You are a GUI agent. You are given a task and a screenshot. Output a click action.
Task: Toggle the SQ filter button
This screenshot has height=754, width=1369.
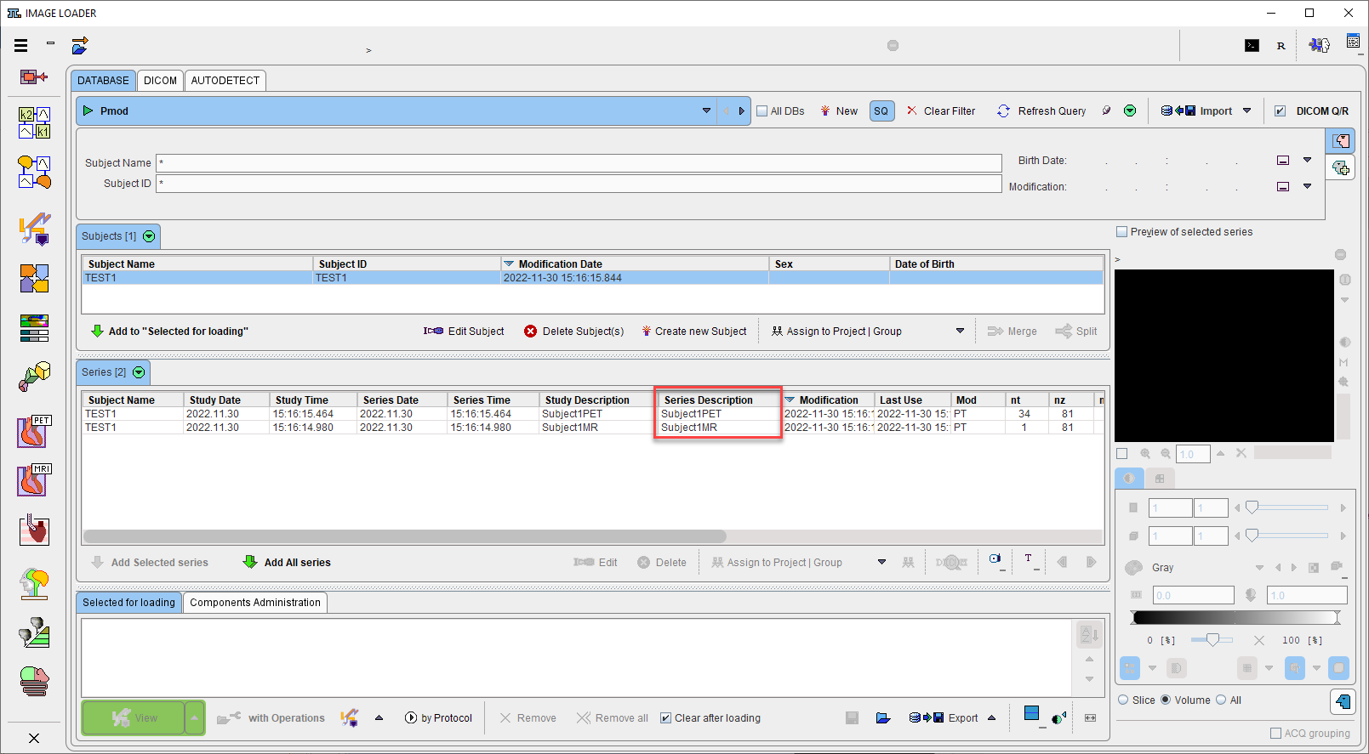coord(881,111)
